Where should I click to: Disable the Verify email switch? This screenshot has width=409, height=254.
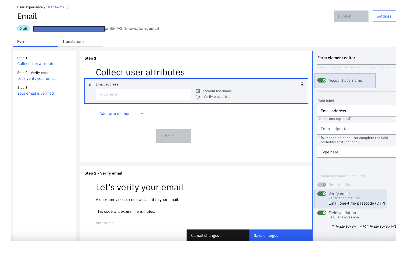tap(322, 194)
